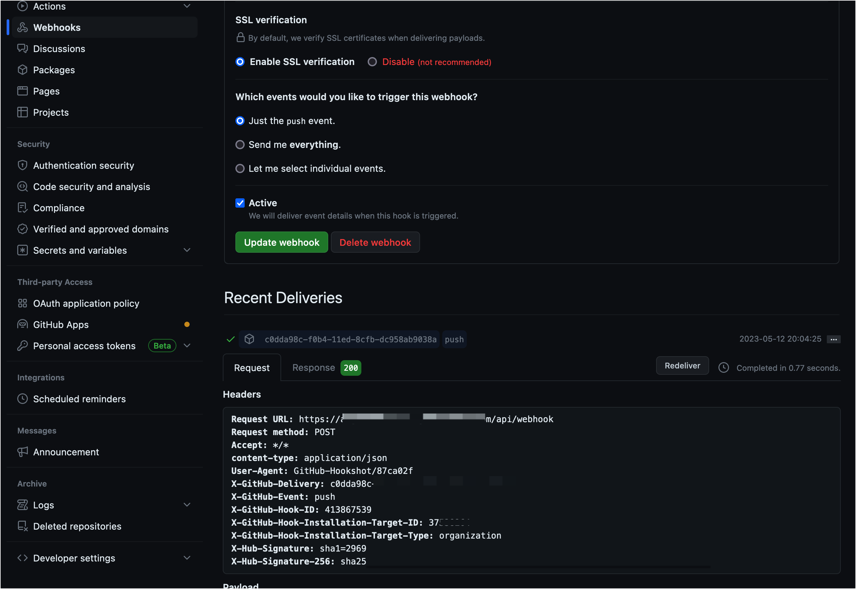Open Discussions via its speech-bubble icon

23,49
